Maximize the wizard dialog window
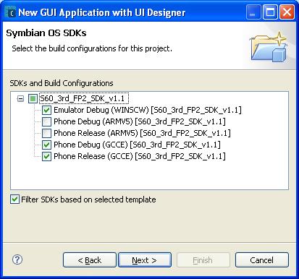Viewport: 299px width, 279px height. (270, 12)
